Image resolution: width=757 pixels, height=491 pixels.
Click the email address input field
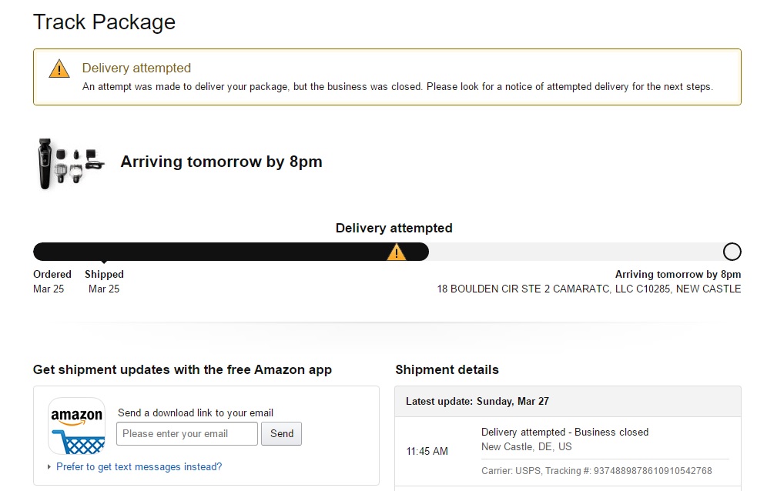coord(187,433)
